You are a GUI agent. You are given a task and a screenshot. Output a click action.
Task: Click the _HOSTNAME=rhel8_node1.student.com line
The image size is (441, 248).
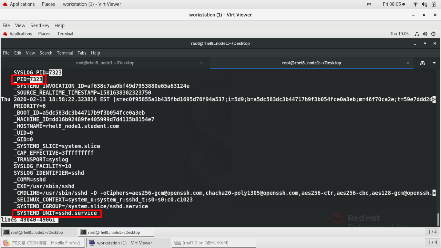[67, 126]
